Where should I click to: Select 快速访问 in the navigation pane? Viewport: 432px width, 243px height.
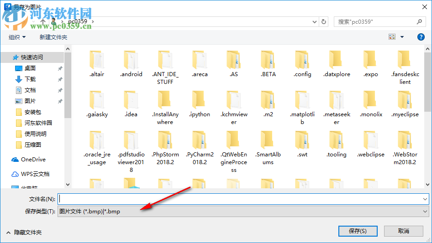(x=32, y=57)
